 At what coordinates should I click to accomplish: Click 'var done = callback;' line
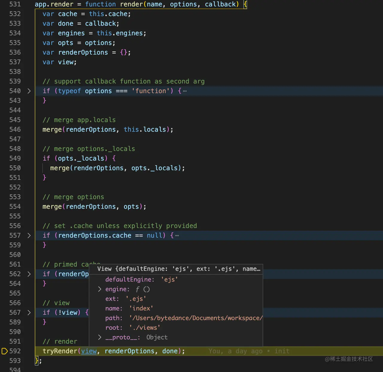pyautogui.click(x=81, y=24)
